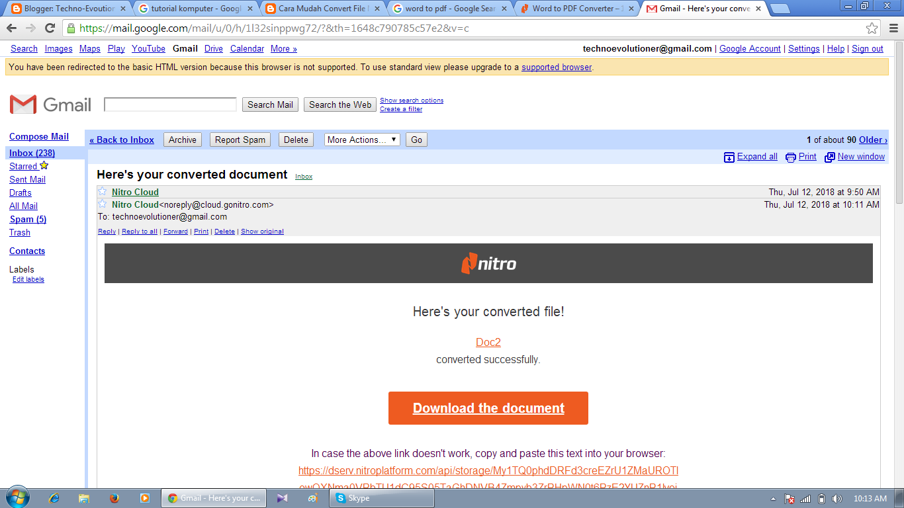Screen dimensions: 904x508
Task: Click Report Spam button
Action: tap(240, 140)
